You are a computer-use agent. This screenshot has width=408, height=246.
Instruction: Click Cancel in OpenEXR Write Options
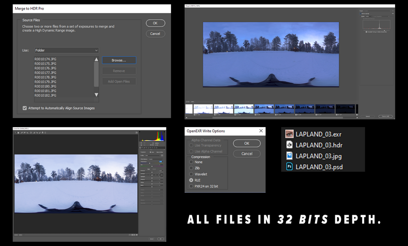(247, 153)
